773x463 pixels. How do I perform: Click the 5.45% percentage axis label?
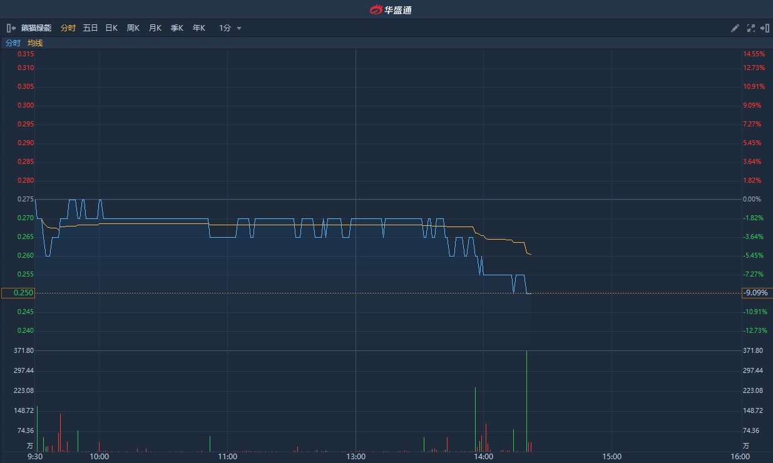(x=752, y=143)
